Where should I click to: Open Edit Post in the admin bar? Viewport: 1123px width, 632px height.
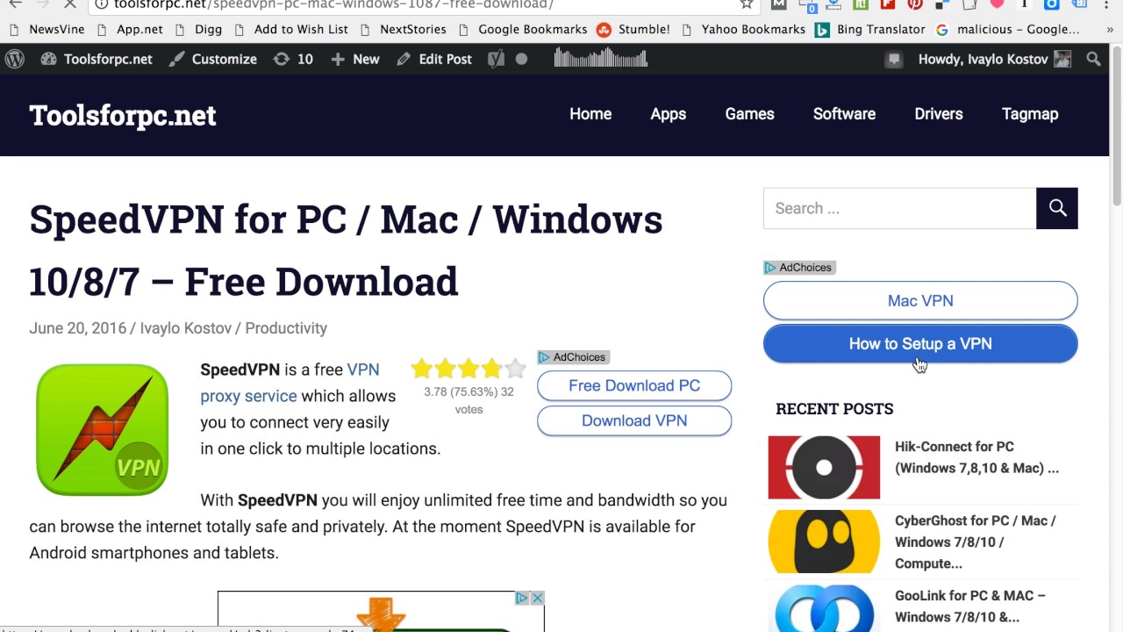[434, 59]
